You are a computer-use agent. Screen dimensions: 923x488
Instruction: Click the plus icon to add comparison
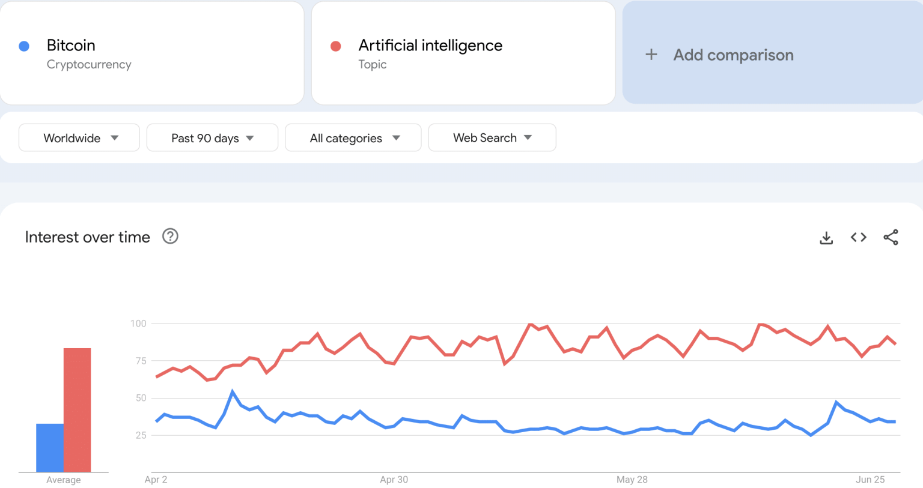(x=651, y=54)
